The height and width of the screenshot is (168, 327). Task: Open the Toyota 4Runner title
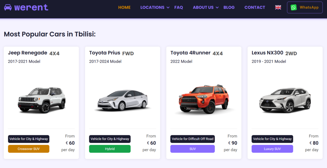pyautogui.click(x=190, y=53)
